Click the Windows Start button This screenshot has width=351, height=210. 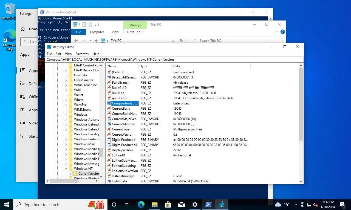coord(7,205)
